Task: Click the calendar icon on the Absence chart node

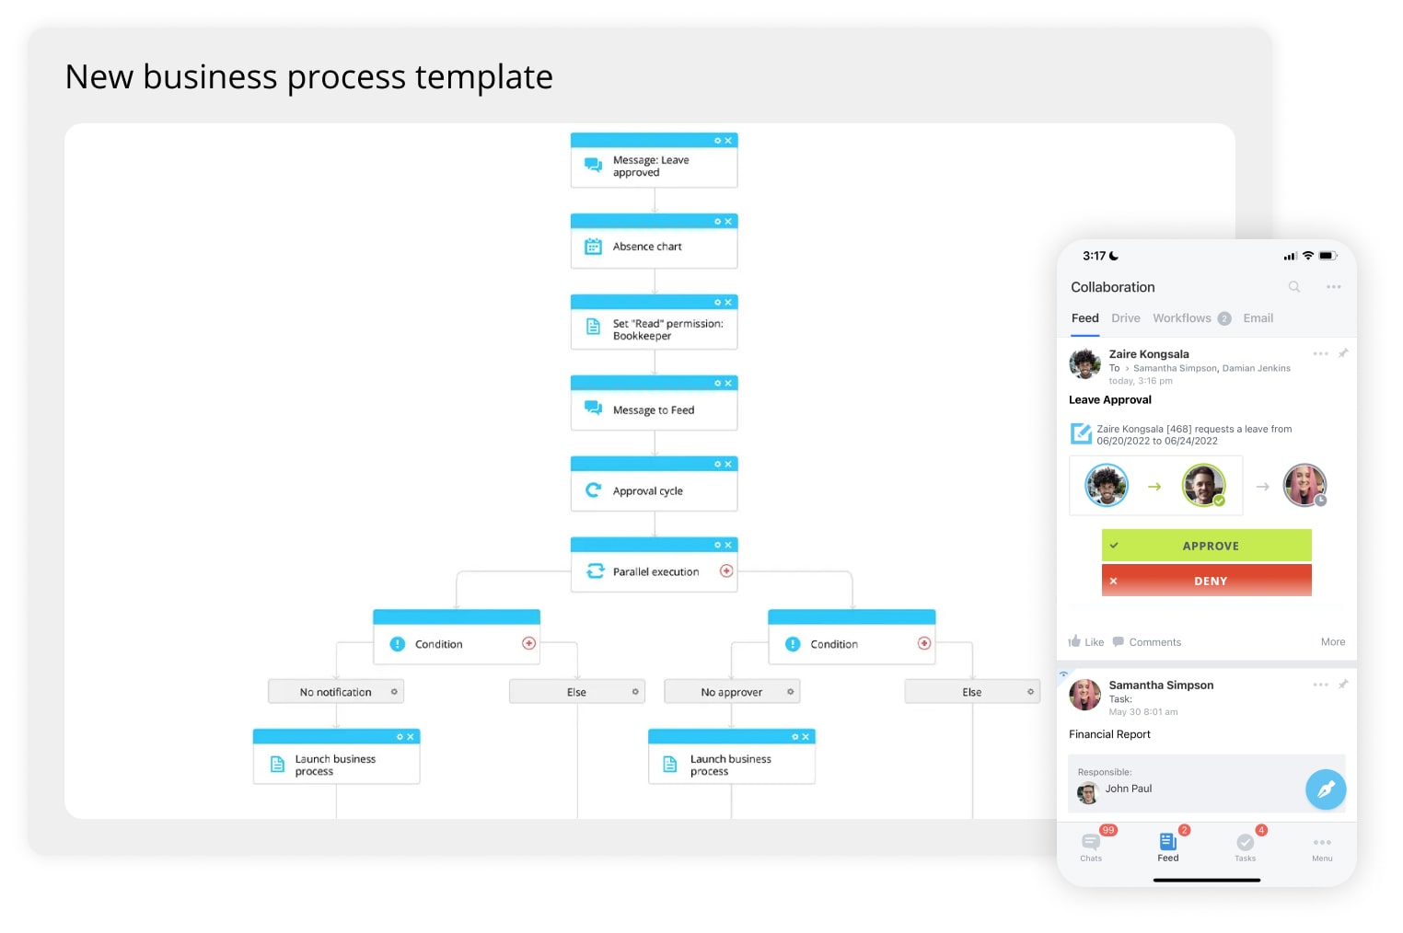Action: 593,246
